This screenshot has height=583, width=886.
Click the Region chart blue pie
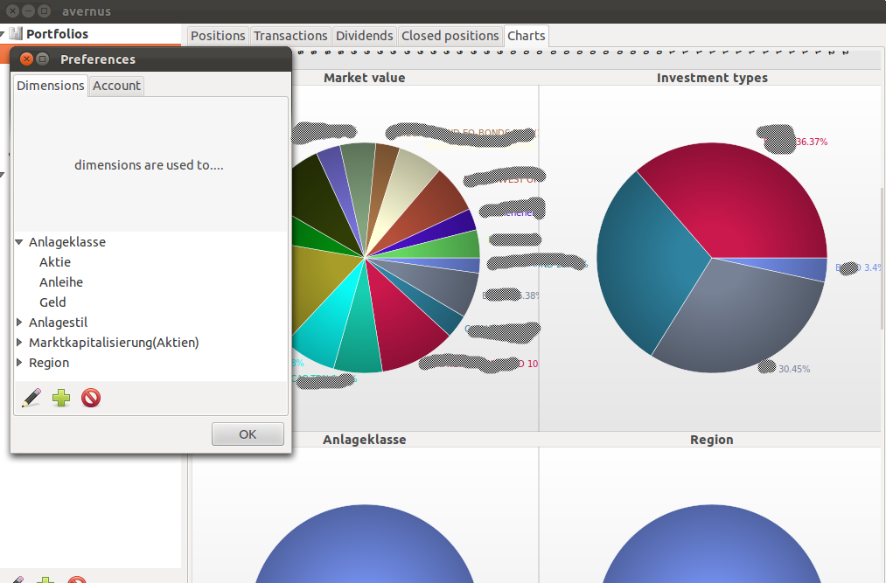point(711,545)
